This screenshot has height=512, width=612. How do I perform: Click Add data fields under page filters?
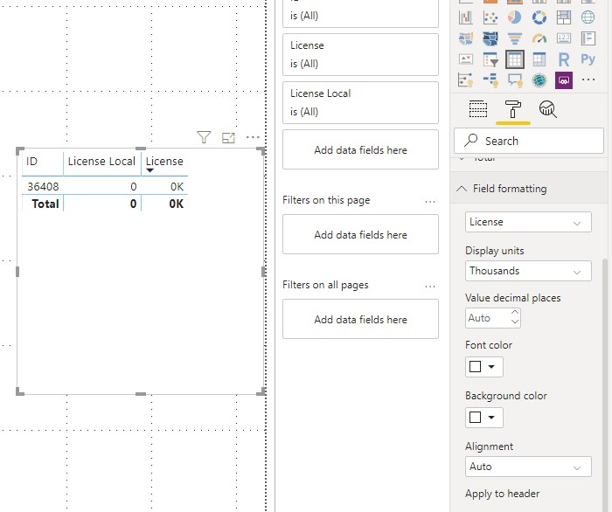point(360,234)
